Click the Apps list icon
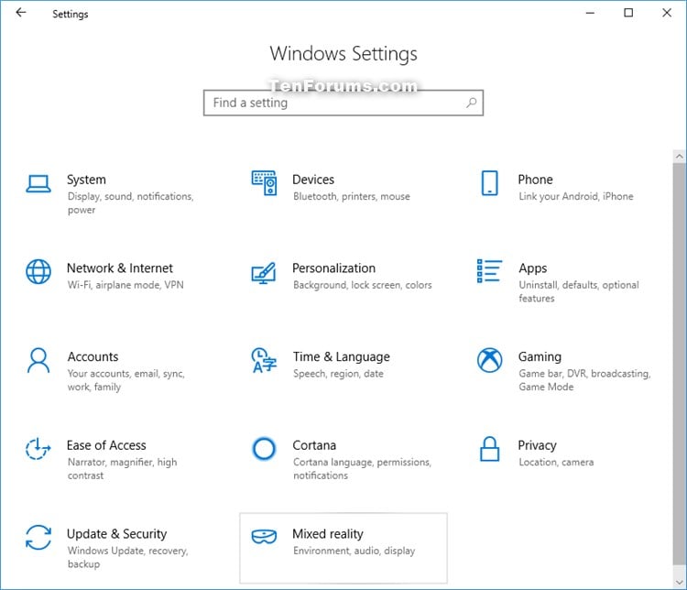This screenshot has width=687, height=590. coord(489,271)
